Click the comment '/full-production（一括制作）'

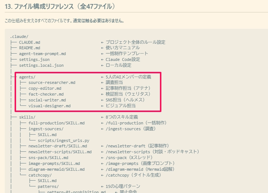point(137,123)
